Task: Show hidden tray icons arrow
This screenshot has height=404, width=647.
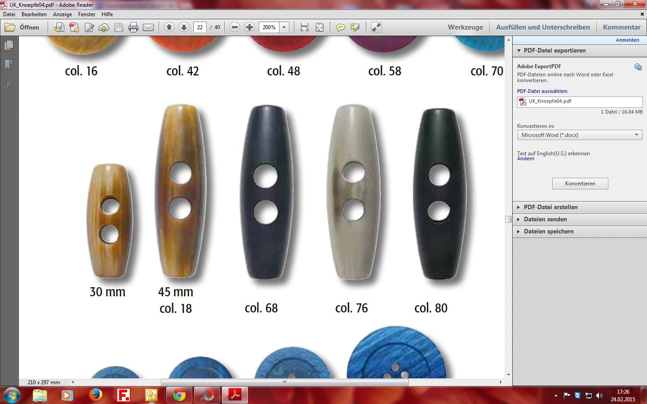Action: pos(556,395)
